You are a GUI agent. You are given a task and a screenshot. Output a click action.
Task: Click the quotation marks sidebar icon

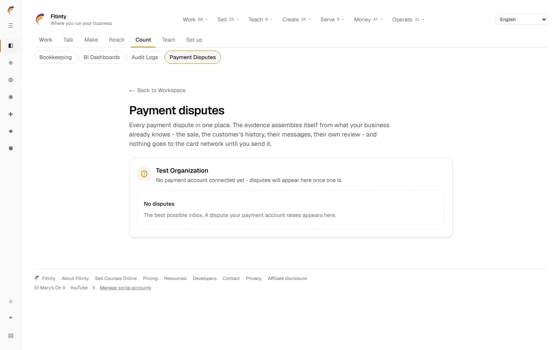click(x=11, y=318)
